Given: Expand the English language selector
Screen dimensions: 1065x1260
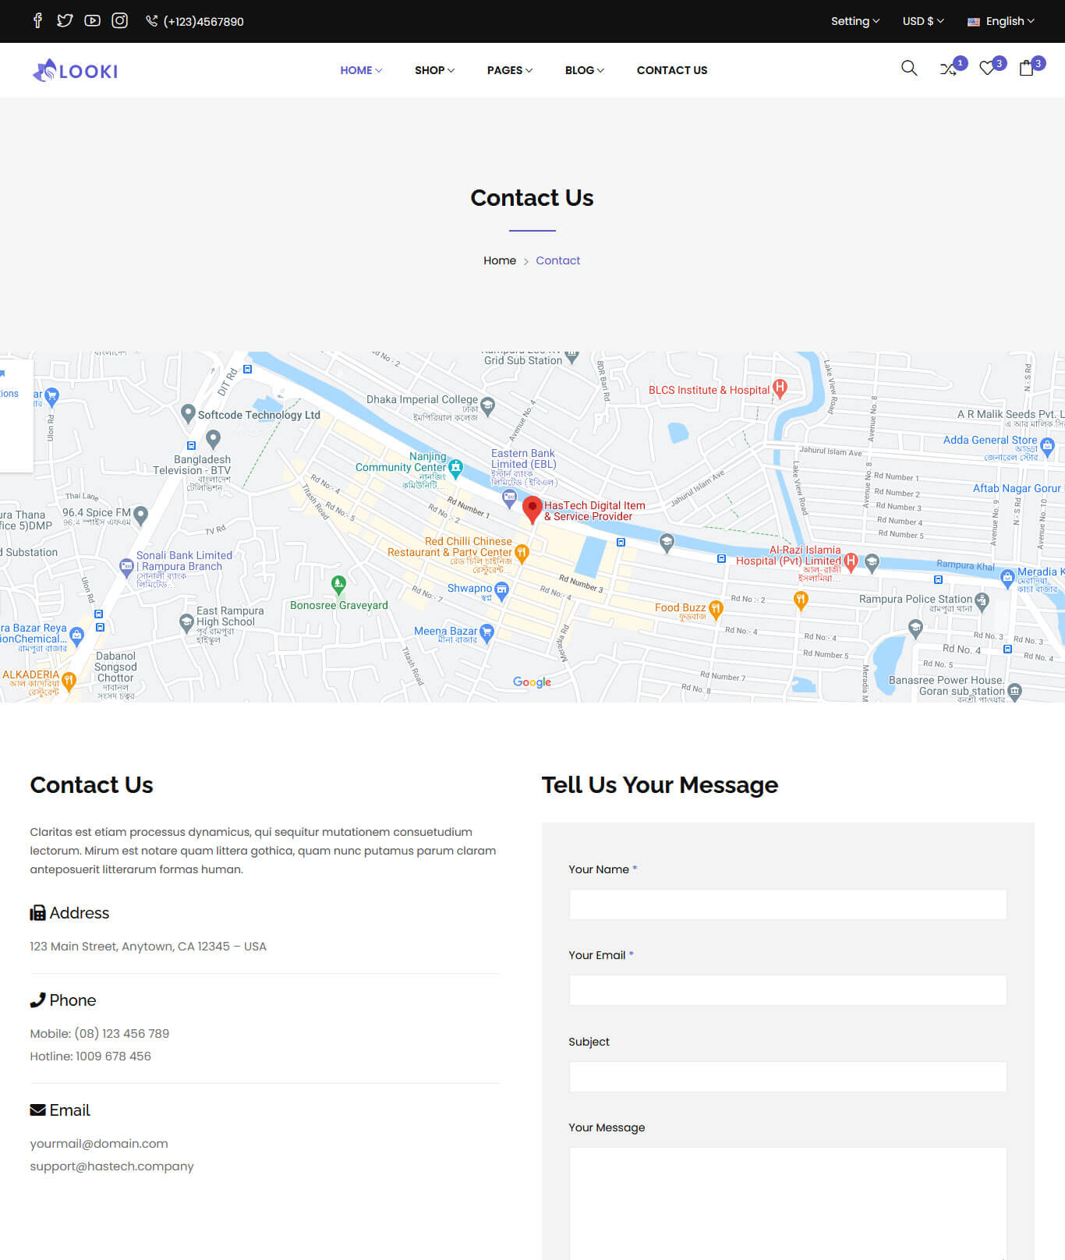Looking at the screenshot, I should pos(1001,21).
